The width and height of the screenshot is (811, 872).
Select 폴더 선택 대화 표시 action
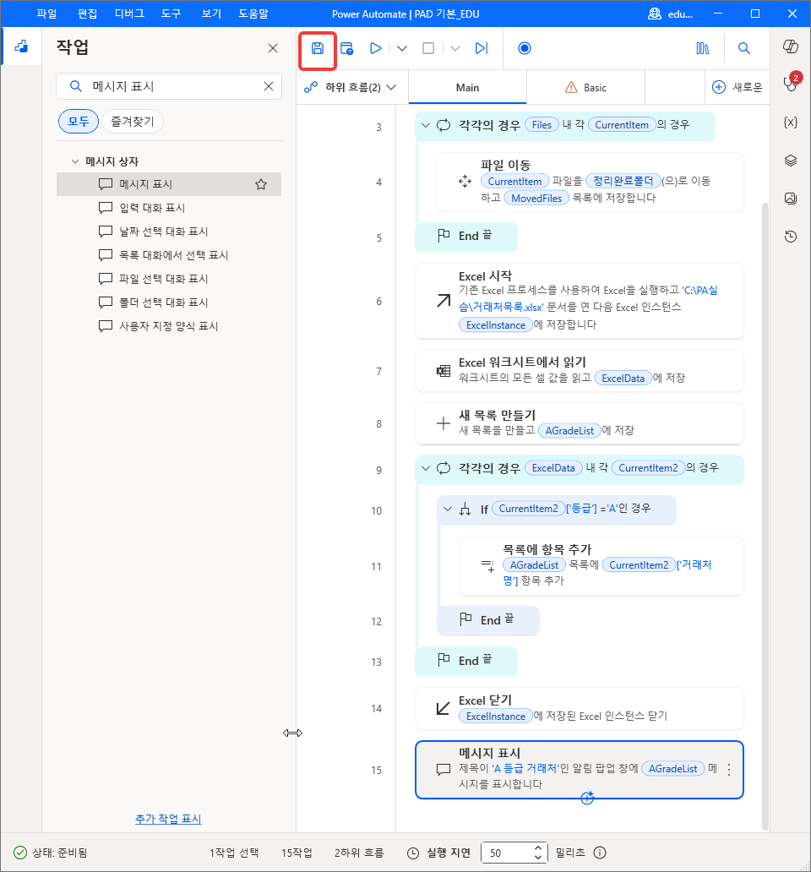pos(169,302)
